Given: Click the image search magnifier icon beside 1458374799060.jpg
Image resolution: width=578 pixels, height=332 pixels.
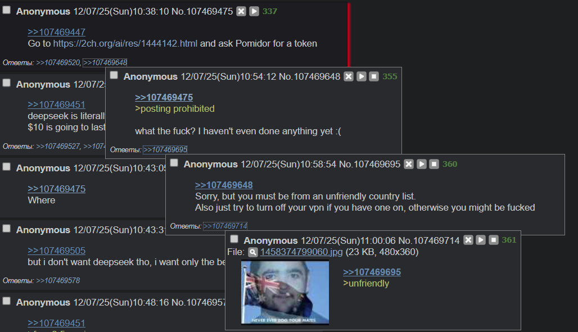Looking at the screenshot, I should pos(252,252).
